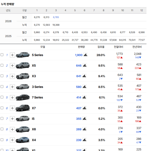Open 7 Series sales graph icon
This screenshot has height=151, width=157.
click(x=85, y=98)
